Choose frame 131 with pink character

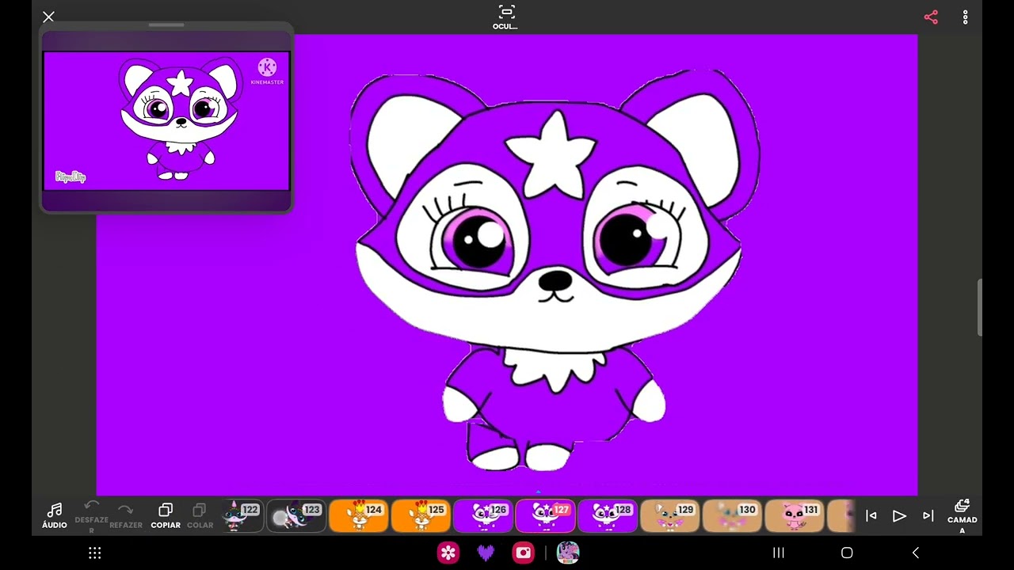coord(795,516)
